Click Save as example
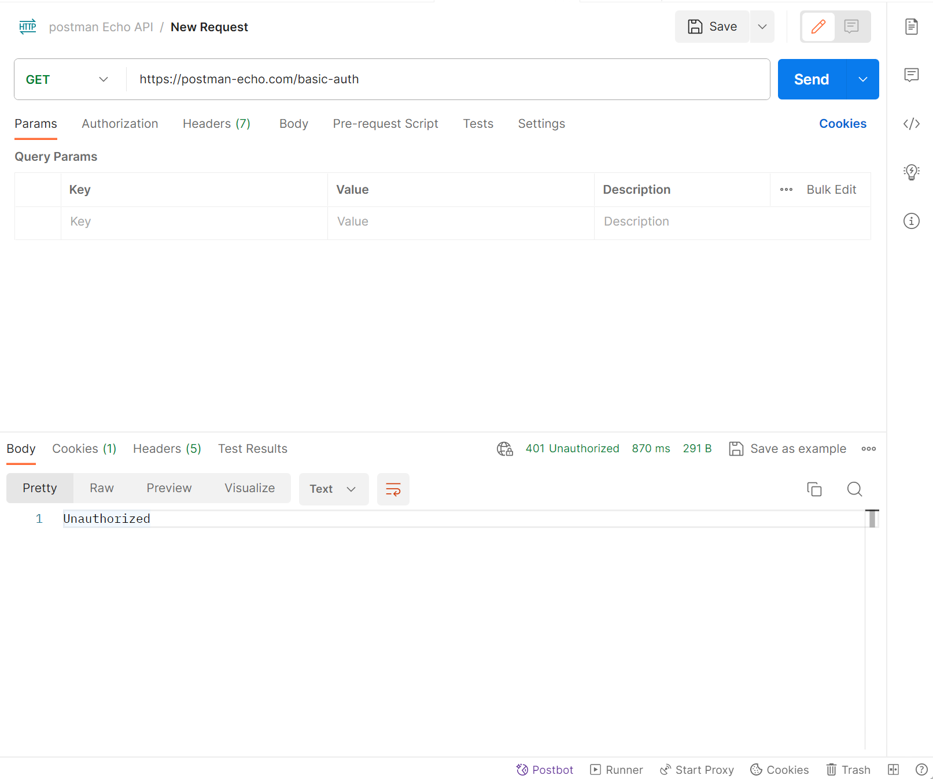This screenshot has height=779, width=933. point(788,449)
